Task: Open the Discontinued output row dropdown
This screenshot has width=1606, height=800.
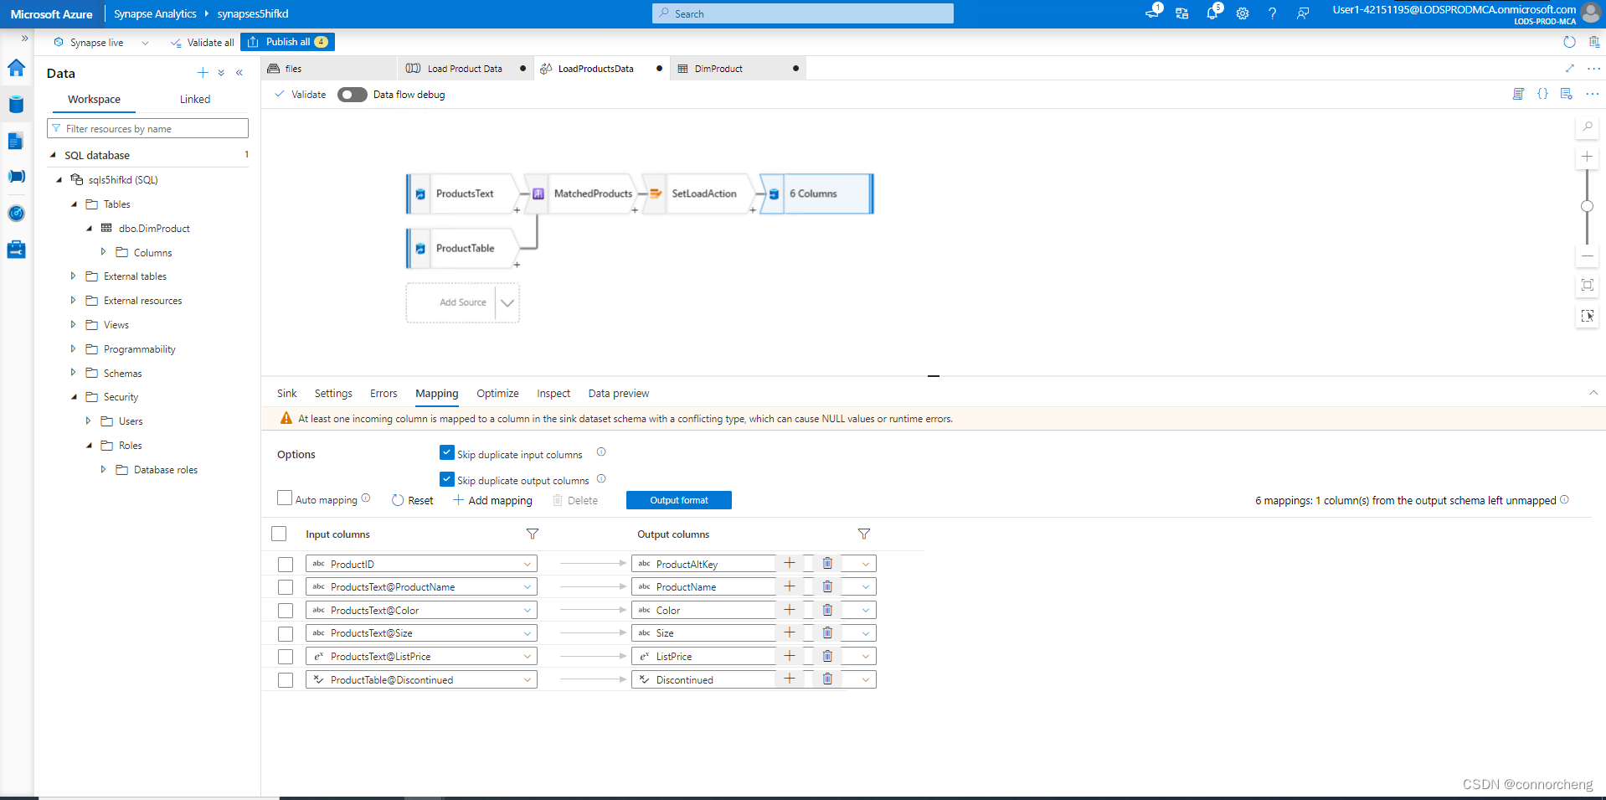Action: coord(865,679)
